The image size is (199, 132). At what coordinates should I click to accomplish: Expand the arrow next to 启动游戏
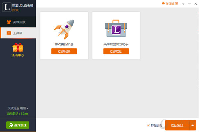pyautogui.click(x=193, y=125)
